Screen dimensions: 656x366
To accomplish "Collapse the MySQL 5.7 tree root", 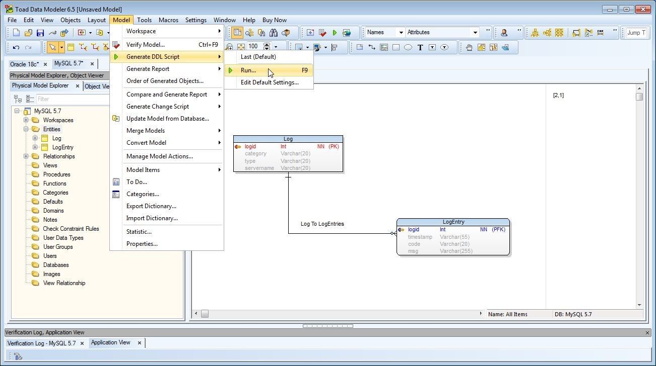I will pyautogui.click(x=17, y=111).
